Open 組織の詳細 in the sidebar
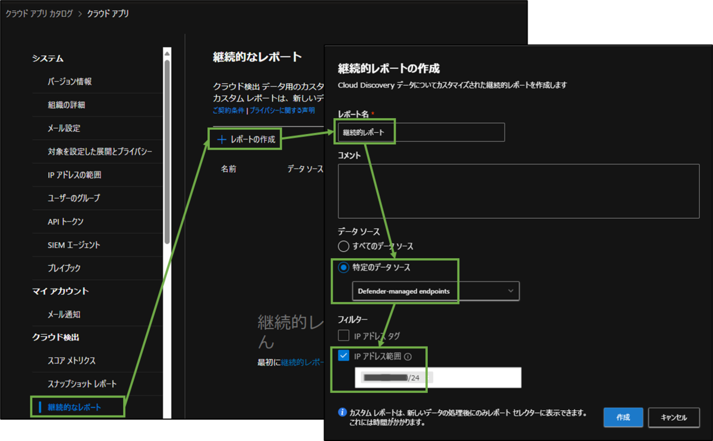Viewport: 713px width, 441px height. 66,105
